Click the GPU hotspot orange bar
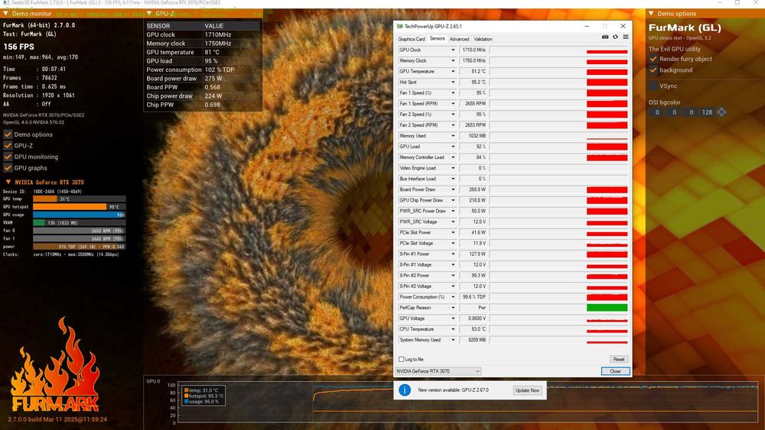This screenshot has width=765, height=430. point(70,206)
